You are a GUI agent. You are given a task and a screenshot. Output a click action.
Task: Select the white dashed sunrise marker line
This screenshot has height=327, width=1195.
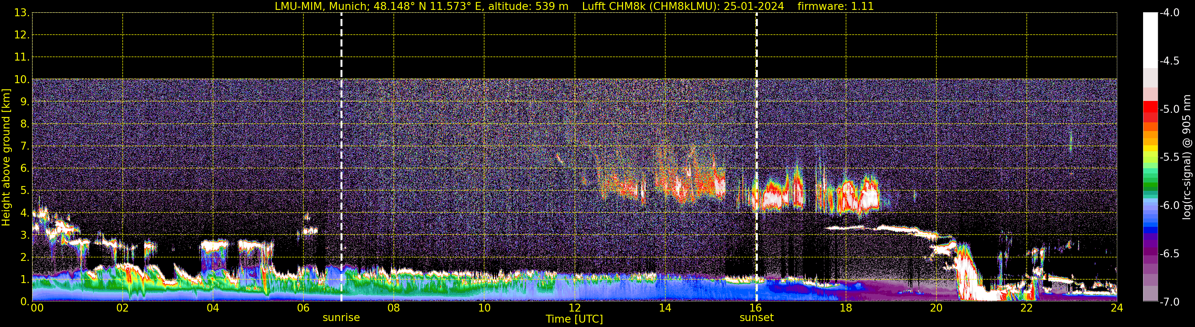(x=341, y=157)
